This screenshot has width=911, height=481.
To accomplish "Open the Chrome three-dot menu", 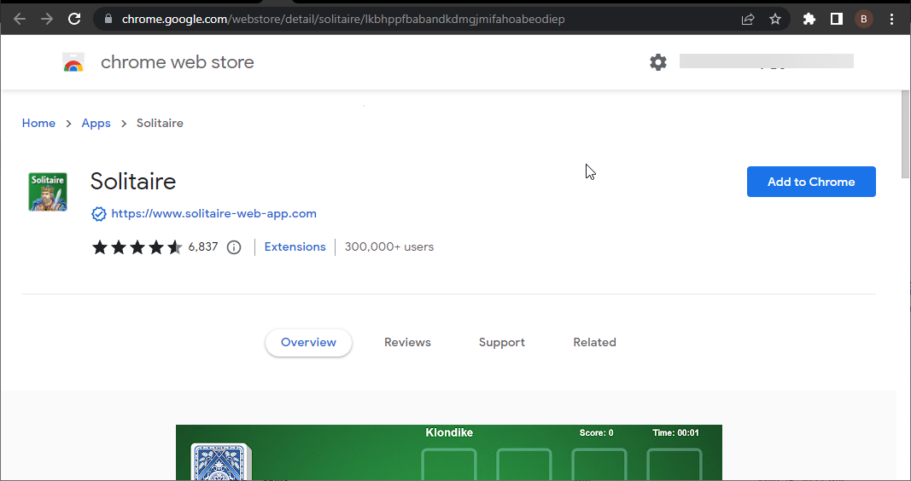I will [x=892, y=19].
